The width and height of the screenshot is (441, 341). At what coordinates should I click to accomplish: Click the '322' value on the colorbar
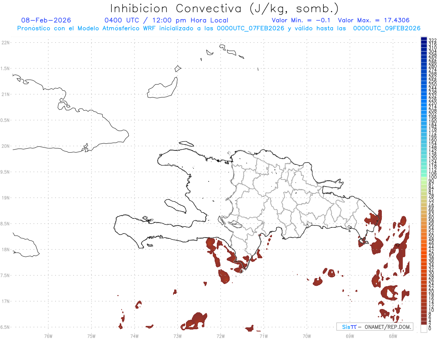(432, 40)
